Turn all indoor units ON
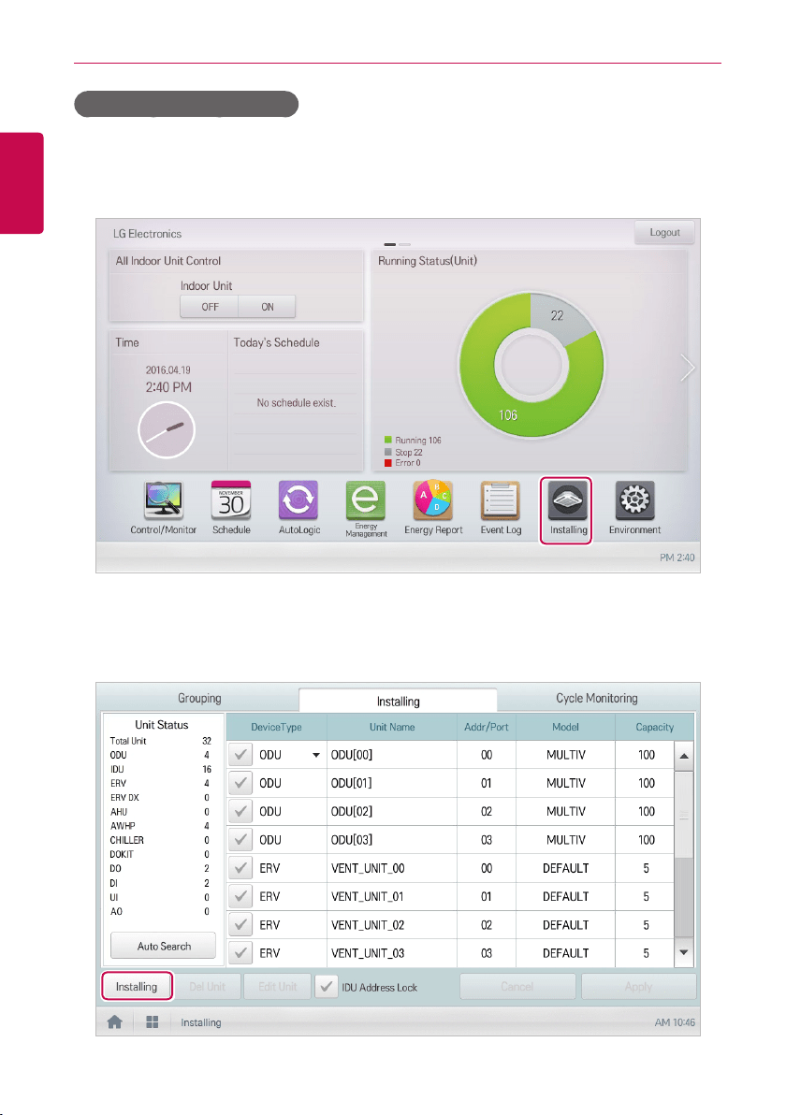The image size is (786, 1115). pyautogui.click(x=267, y=307)
